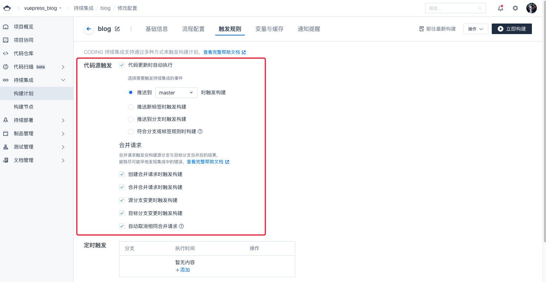Click the help icon beside 自动取消相同合并请求

point(181,226)
